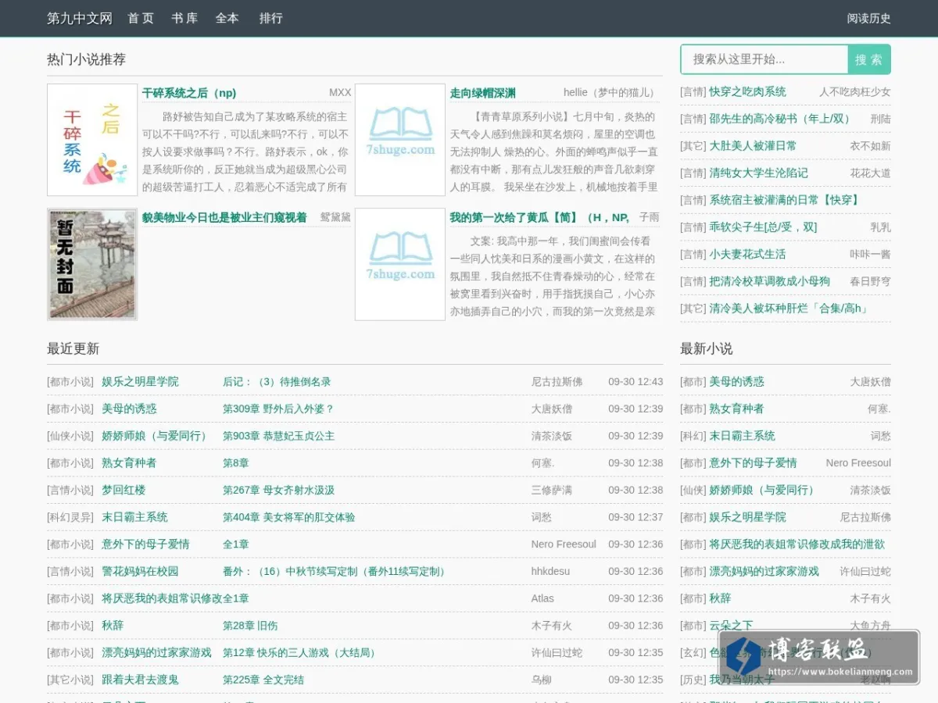Open 末日霸主系统 in 最近更新 list
The height and width of the screenshot is (703, 938).
click(134, 517)
